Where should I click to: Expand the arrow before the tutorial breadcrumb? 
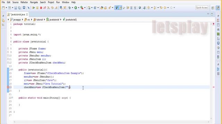(32, 20)
